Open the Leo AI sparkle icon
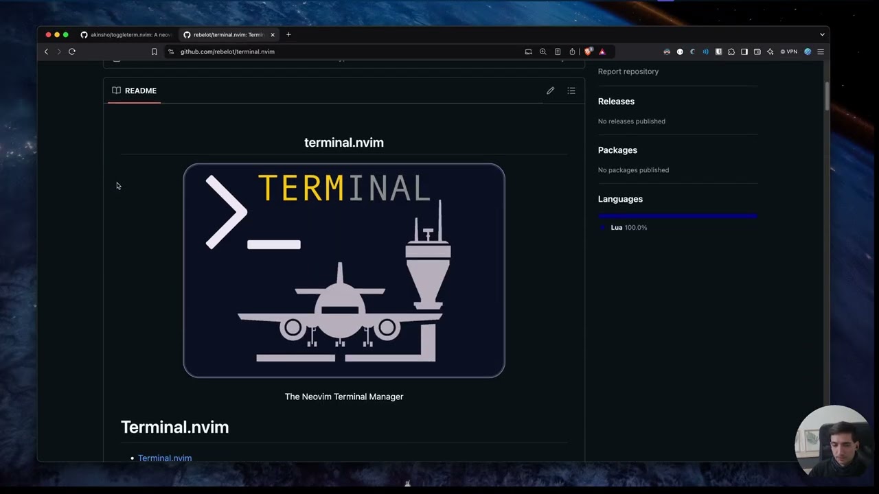The height and width of the screenshot is (494, 879). pos(770,51)
